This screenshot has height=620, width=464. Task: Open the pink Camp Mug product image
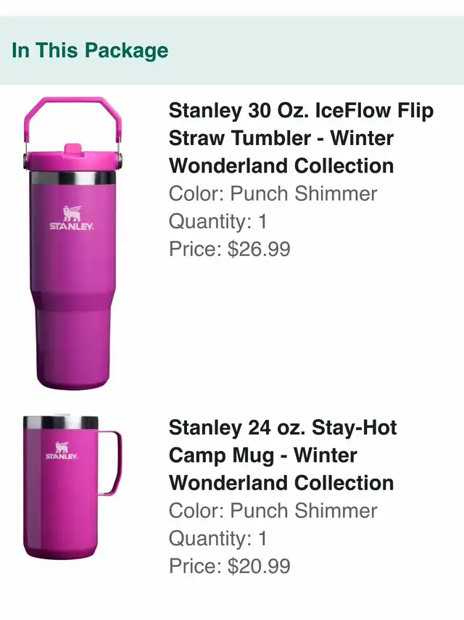pyautogui.click(x=72, y=487)
